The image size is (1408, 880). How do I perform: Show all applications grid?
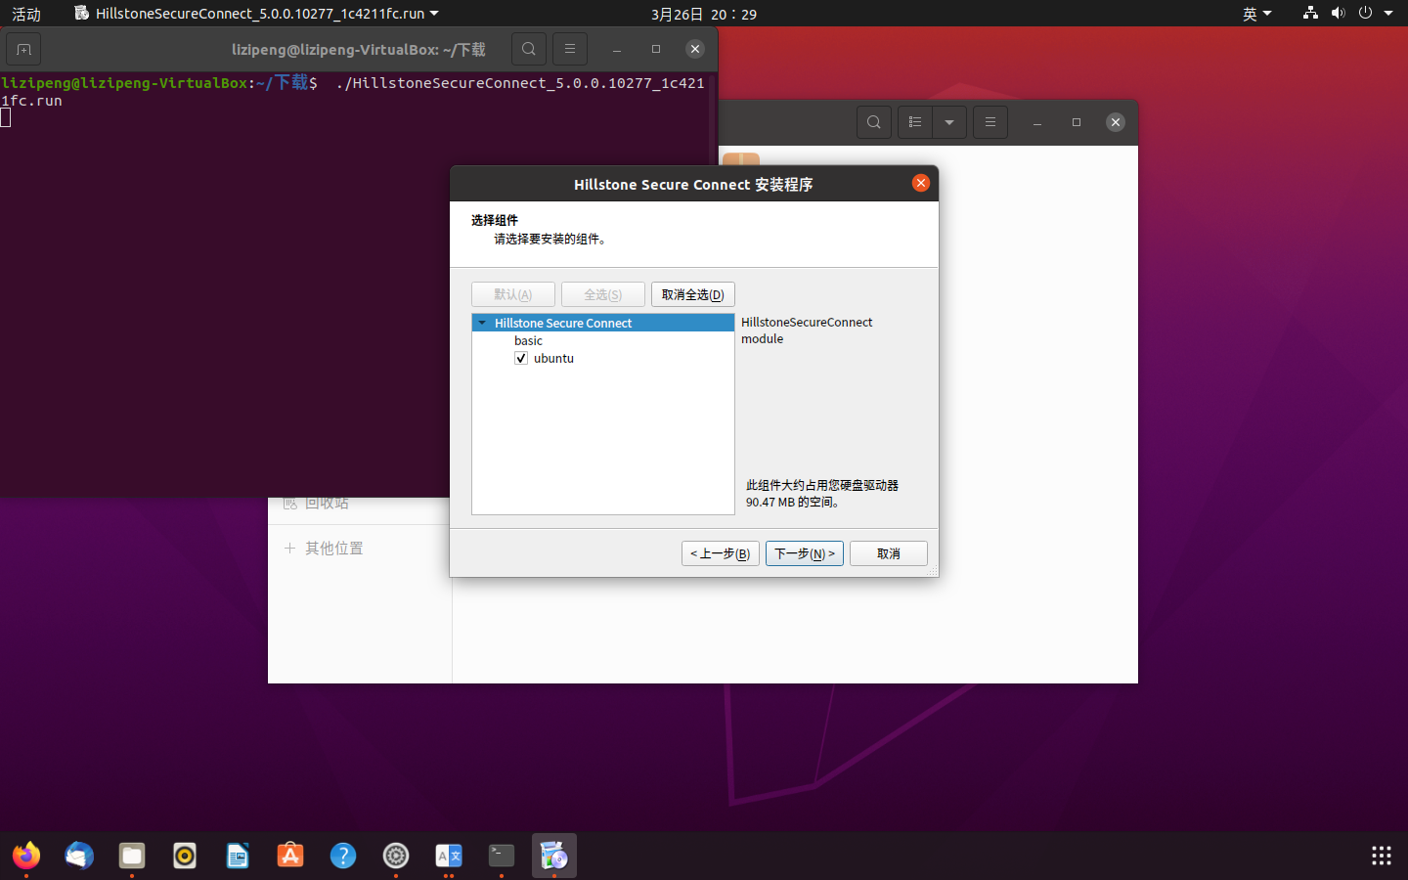pos(1382,856)
